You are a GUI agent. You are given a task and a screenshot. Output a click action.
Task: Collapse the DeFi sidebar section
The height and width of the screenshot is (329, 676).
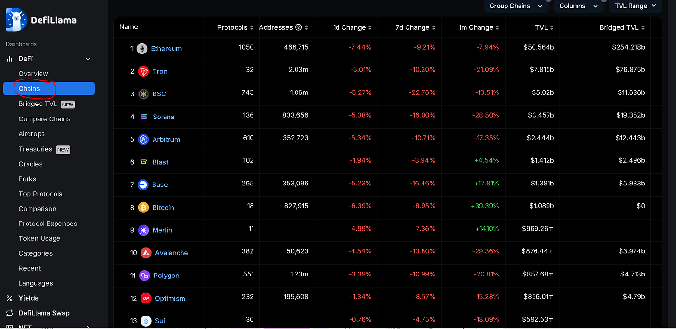(x=88, y=59)
